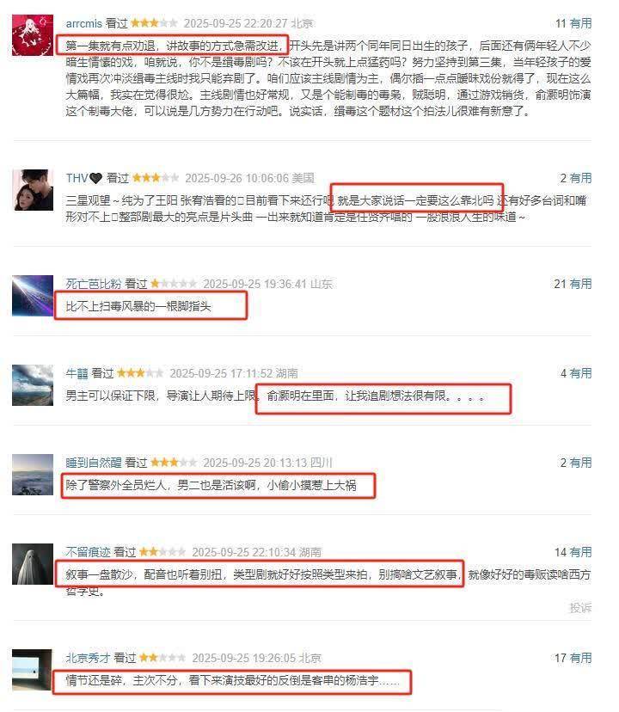Screen dimensions: 619x712
Task: Open 不留痕迹 username link
Action: click(x=88, y=552)
